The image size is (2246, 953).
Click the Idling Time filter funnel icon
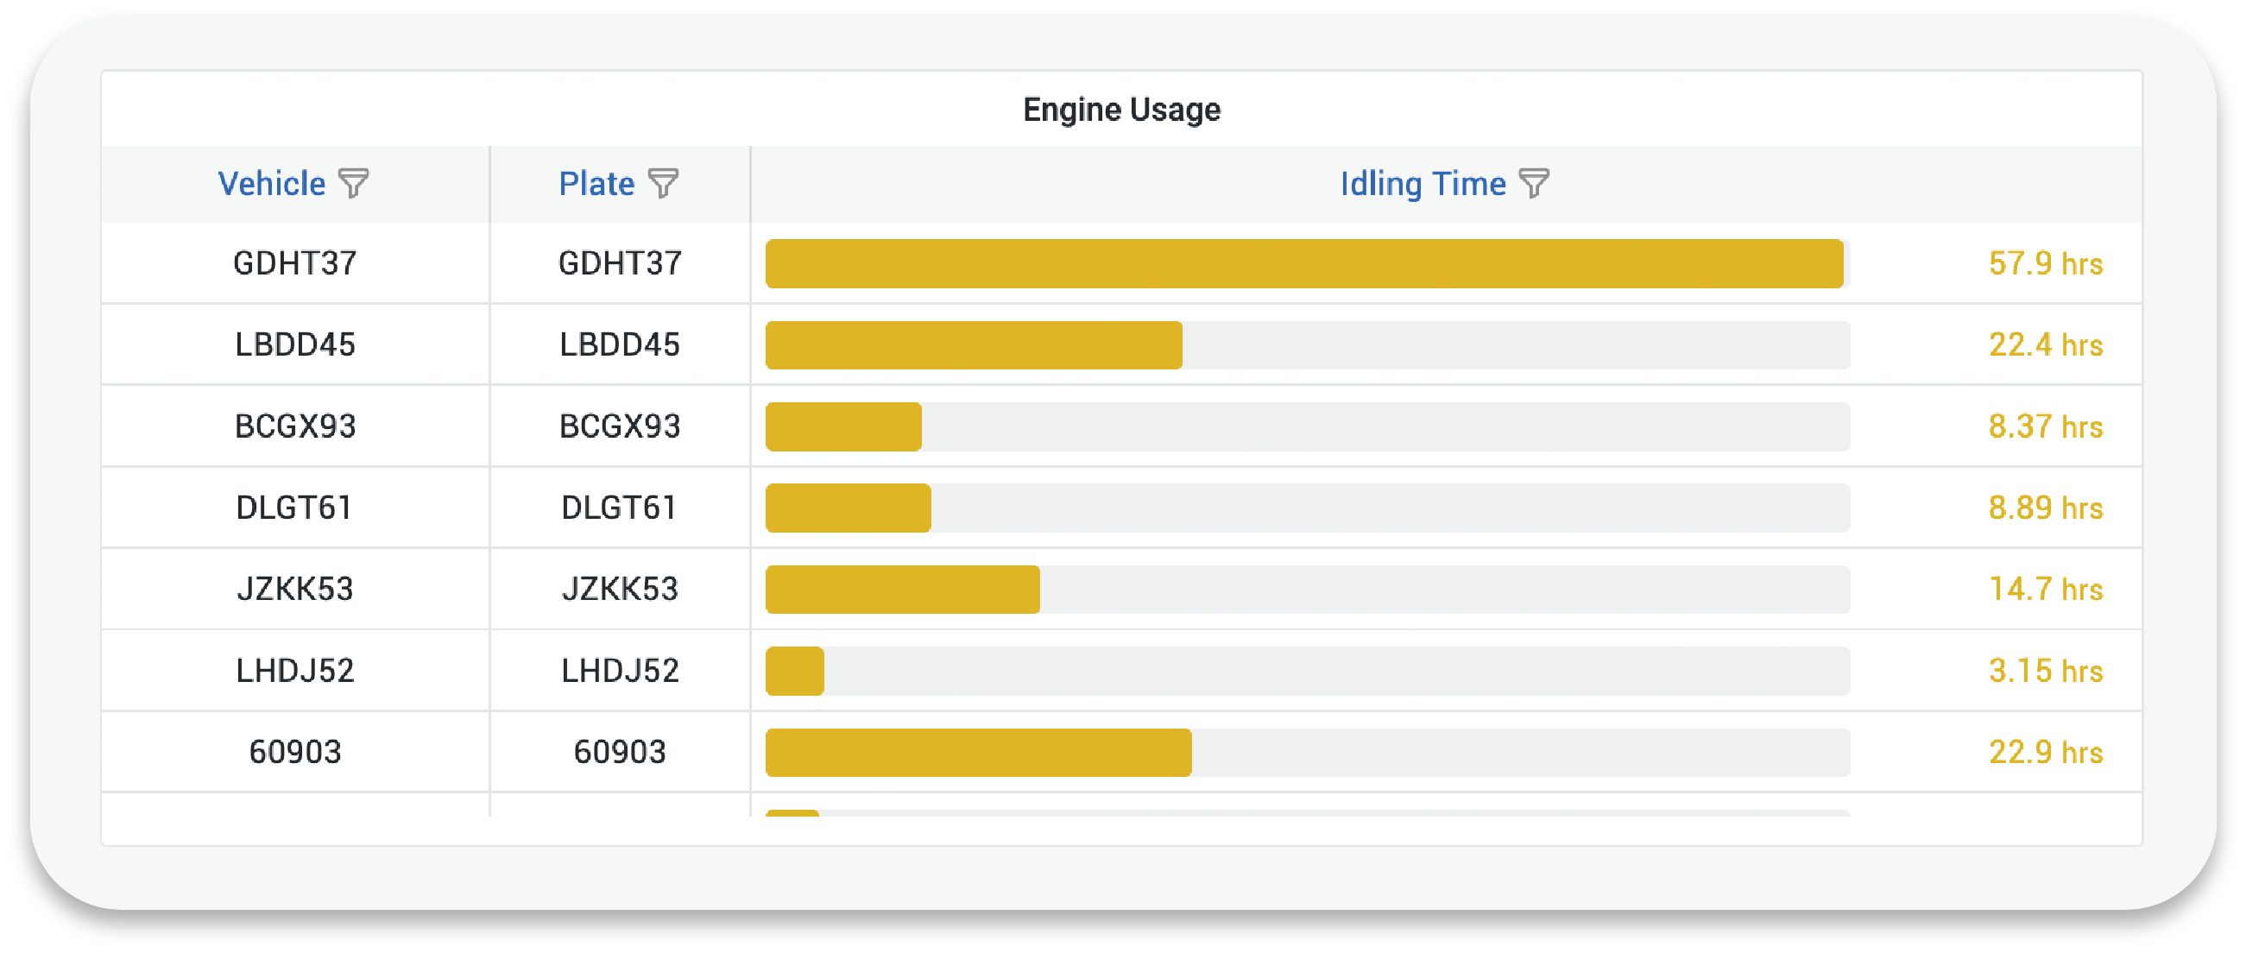1534,184
